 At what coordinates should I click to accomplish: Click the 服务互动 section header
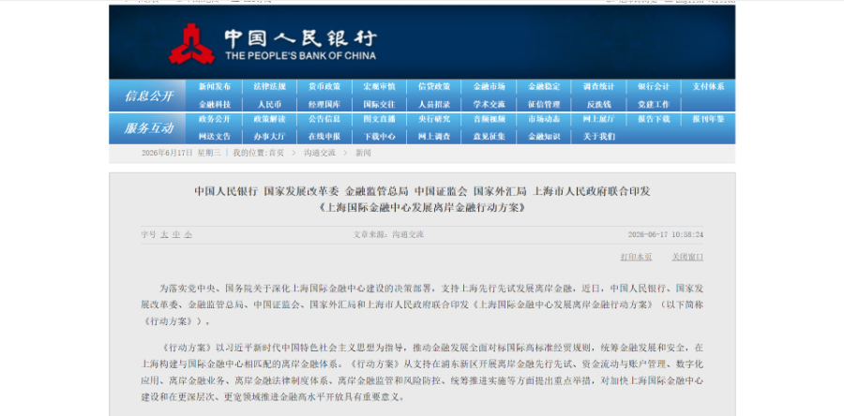pyautogui.click(x=148, y=128)
